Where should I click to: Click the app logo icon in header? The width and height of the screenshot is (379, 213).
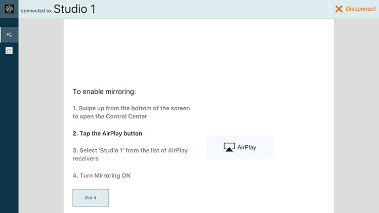[x=9, y=9]
